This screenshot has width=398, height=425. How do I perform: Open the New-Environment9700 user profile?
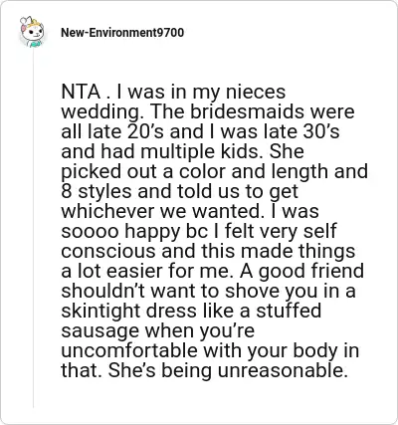(x=122, y=33)
